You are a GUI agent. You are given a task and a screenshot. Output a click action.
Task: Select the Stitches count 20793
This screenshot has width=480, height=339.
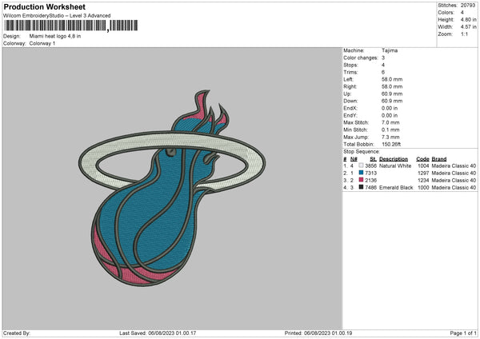click(469, 5)
